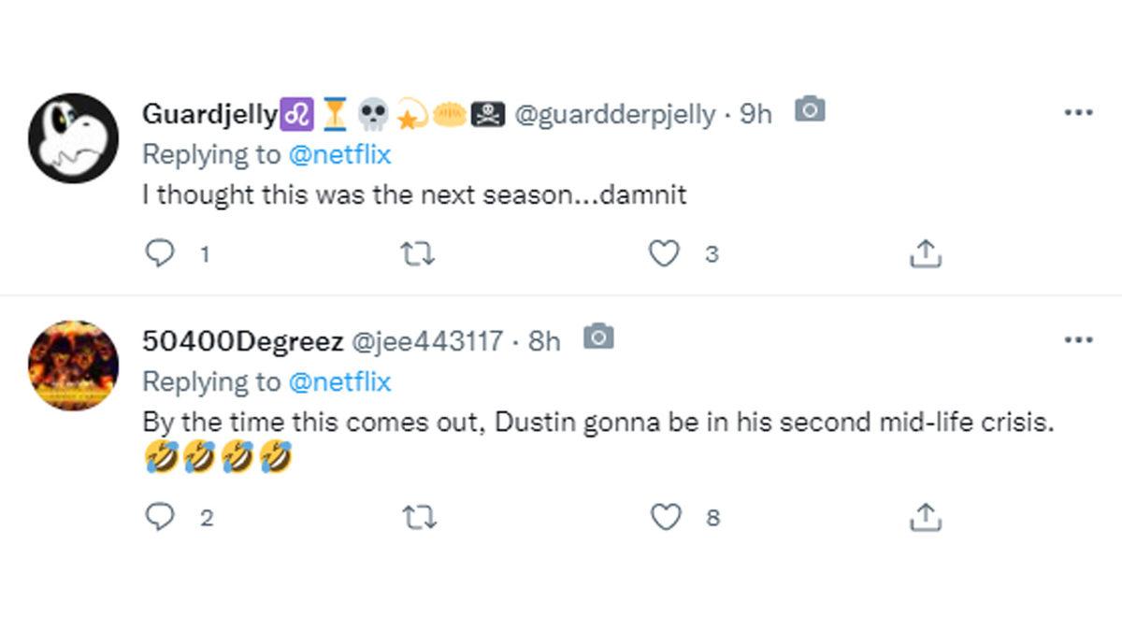This screenshot has width=1122, height=631.
Task: Click the camera icon beside Guardjelly's timestamp
Action: click(x=810, y=110)
